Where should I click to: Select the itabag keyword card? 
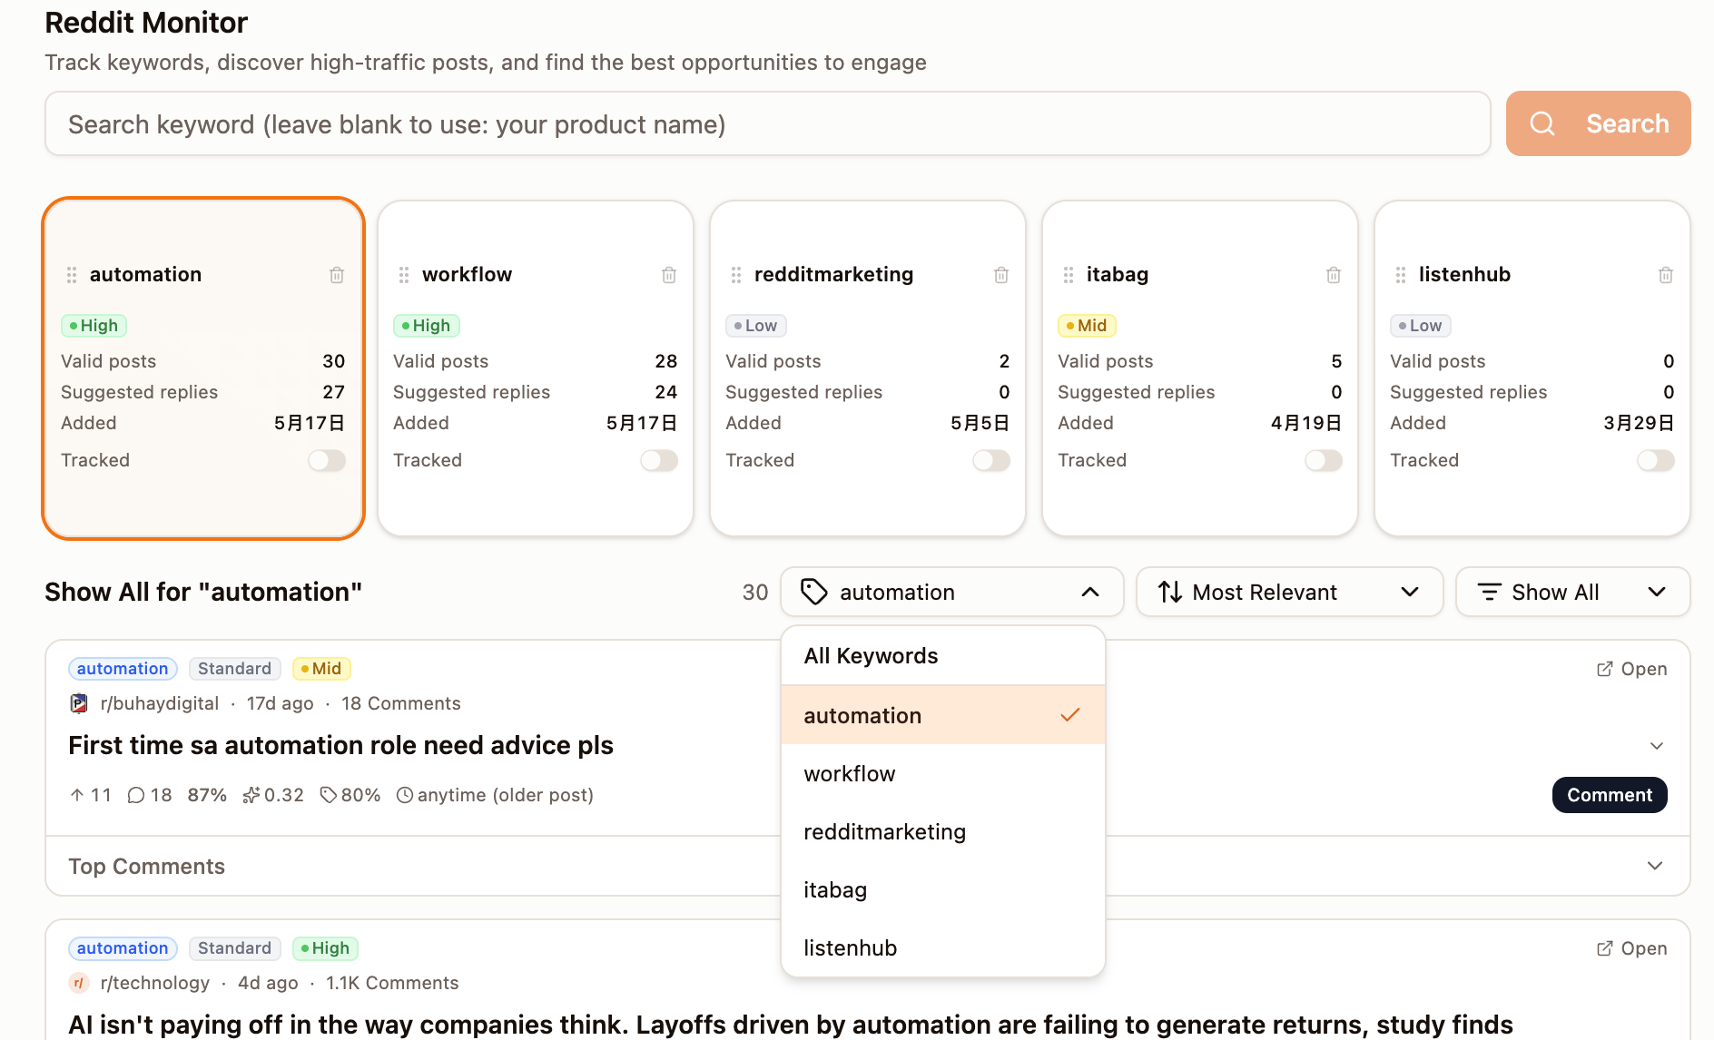[1200, 368]
